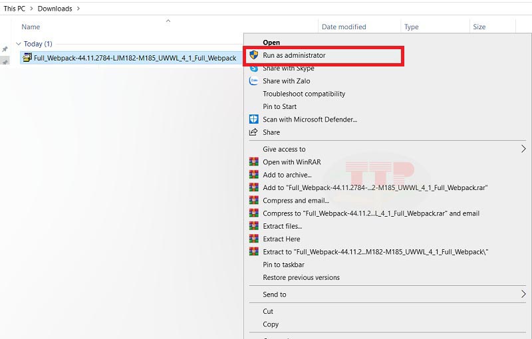Choose Run as administrator from context menu
Viewport: 532px width, 339px height.
(294, 55)
